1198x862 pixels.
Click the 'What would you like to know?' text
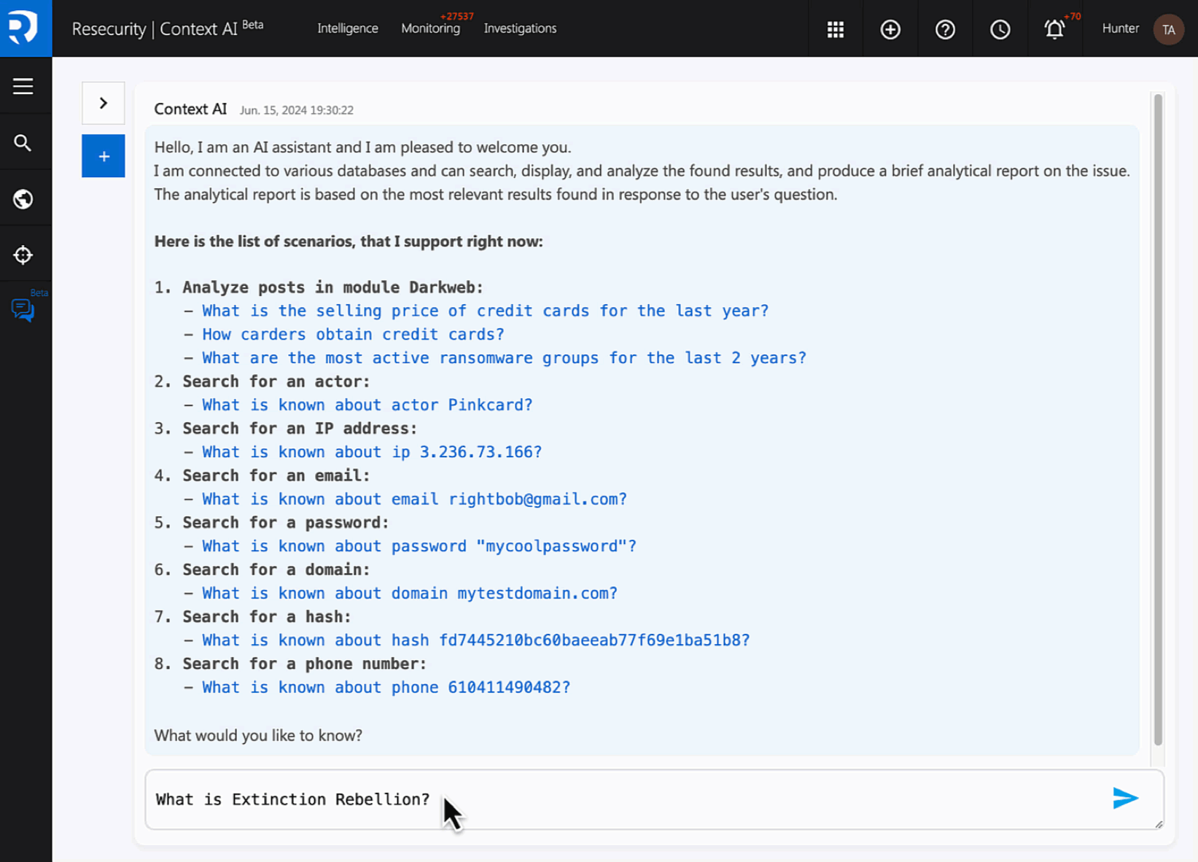click(258, 735)
